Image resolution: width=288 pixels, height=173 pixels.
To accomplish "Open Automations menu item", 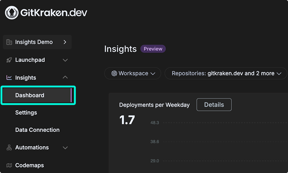I will click(32, 148).
